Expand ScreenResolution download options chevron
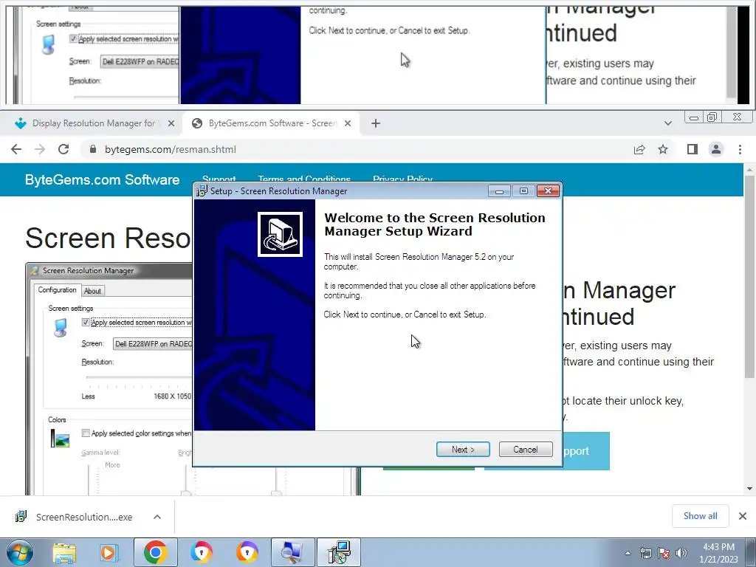Screen dimensions: 756x567 (x=157, y=517)
